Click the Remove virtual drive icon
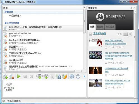The height and width of the screenshot is (104, 139). point(51,76)
